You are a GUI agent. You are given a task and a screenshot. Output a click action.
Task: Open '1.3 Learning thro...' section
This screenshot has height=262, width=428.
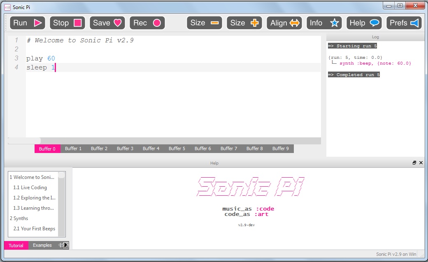tap(33, 208)
